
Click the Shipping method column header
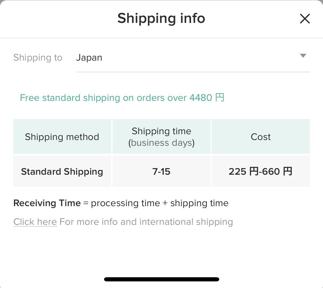point(62,136)
